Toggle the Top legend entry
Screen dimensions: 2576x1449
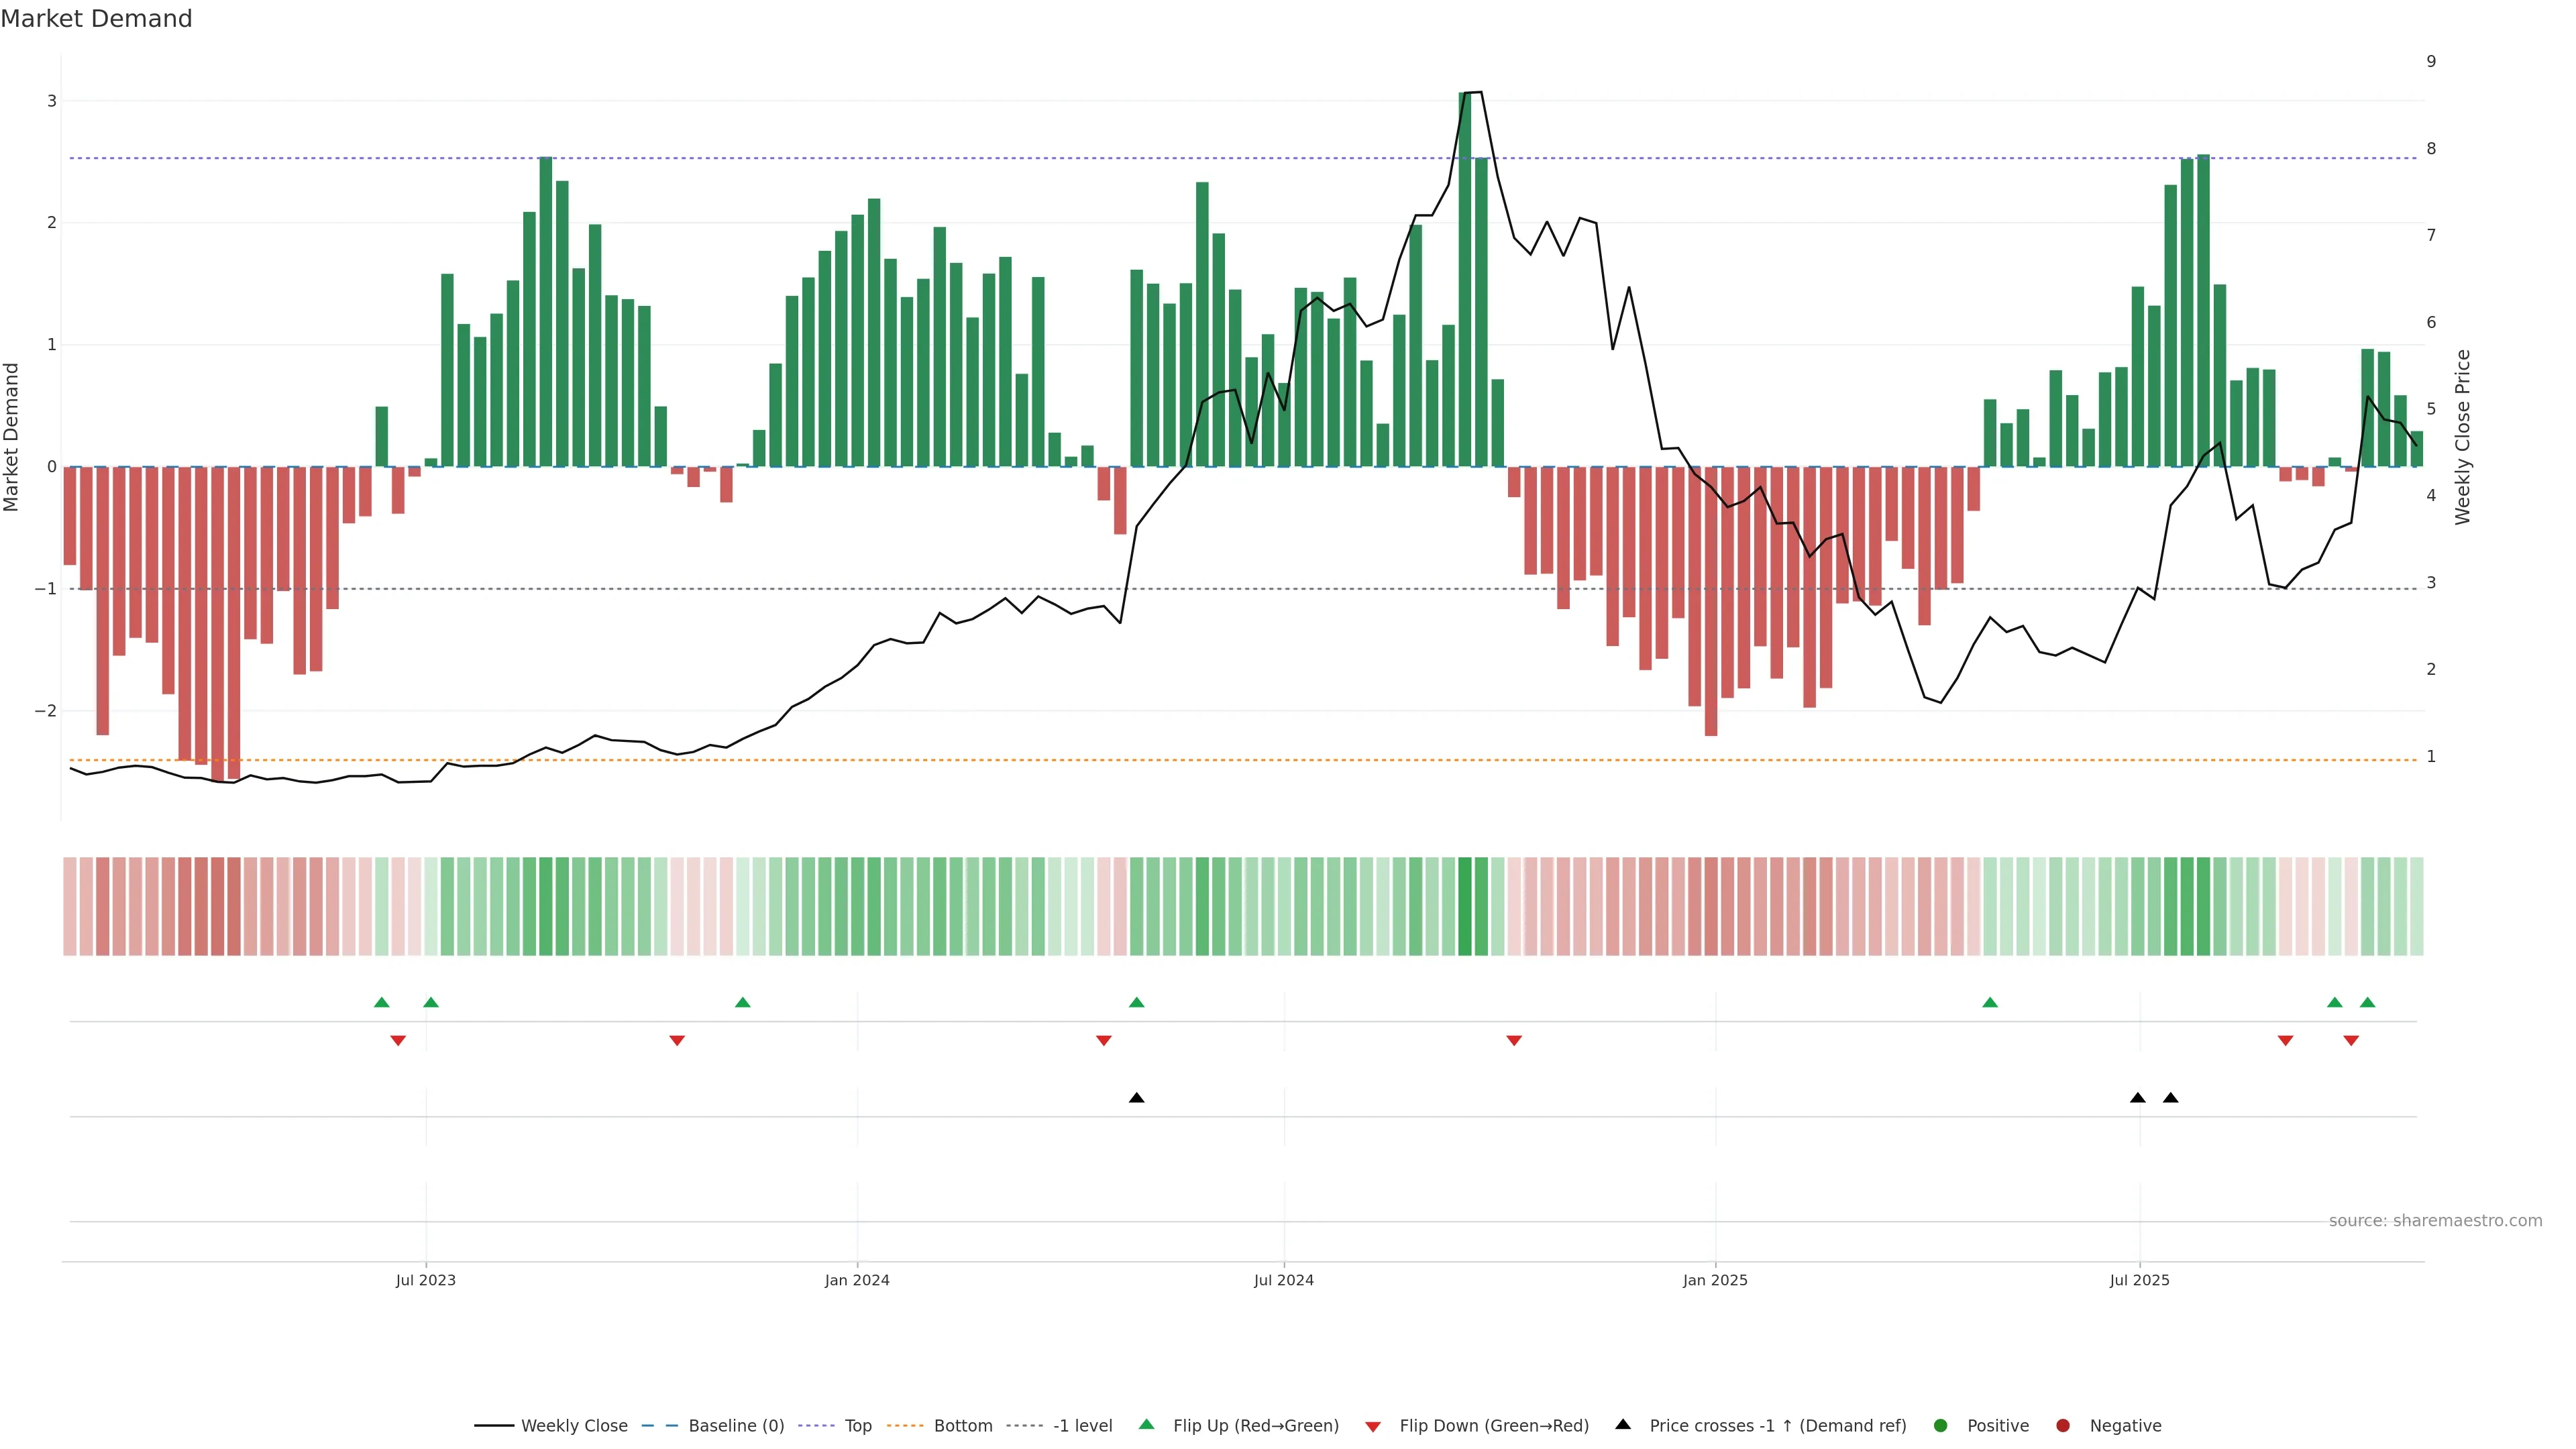point(858,1426)
